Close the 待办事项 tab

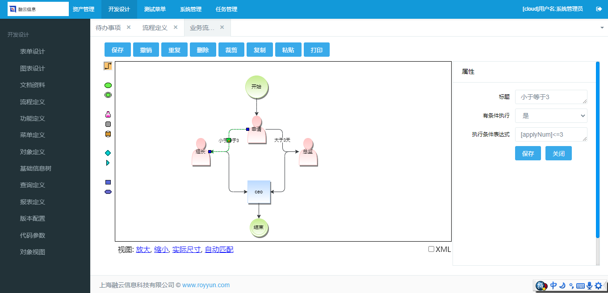129,27
